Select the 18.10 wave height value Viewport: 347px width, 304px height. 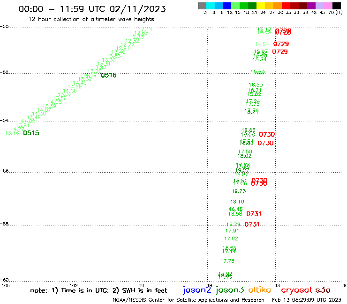coord(237,202)
